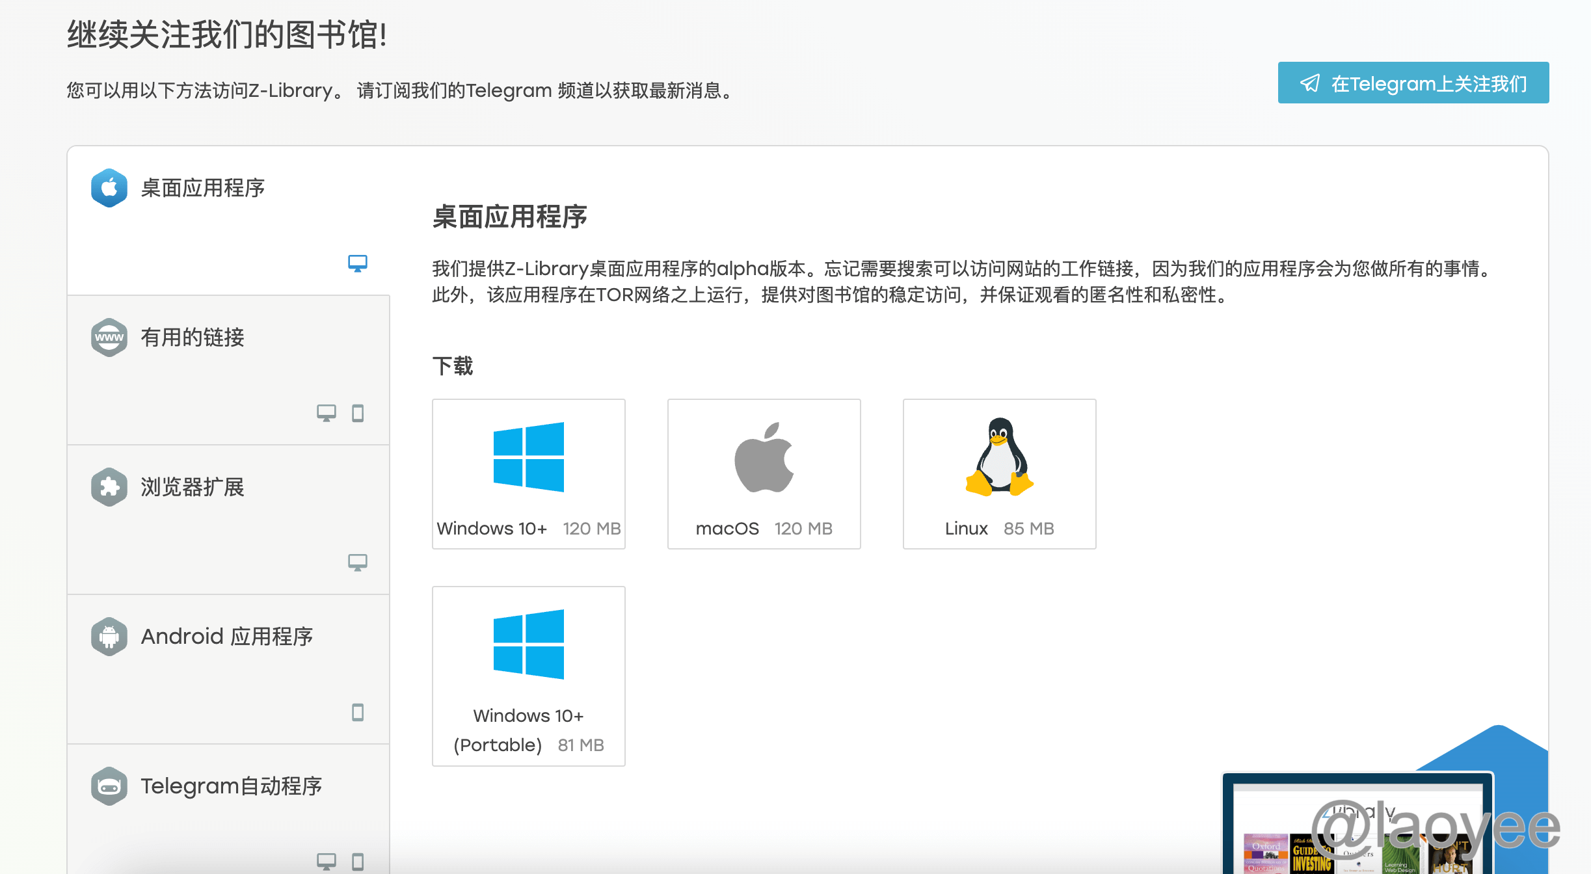Click the Telegram bot hexagon icon

(109, 786)
